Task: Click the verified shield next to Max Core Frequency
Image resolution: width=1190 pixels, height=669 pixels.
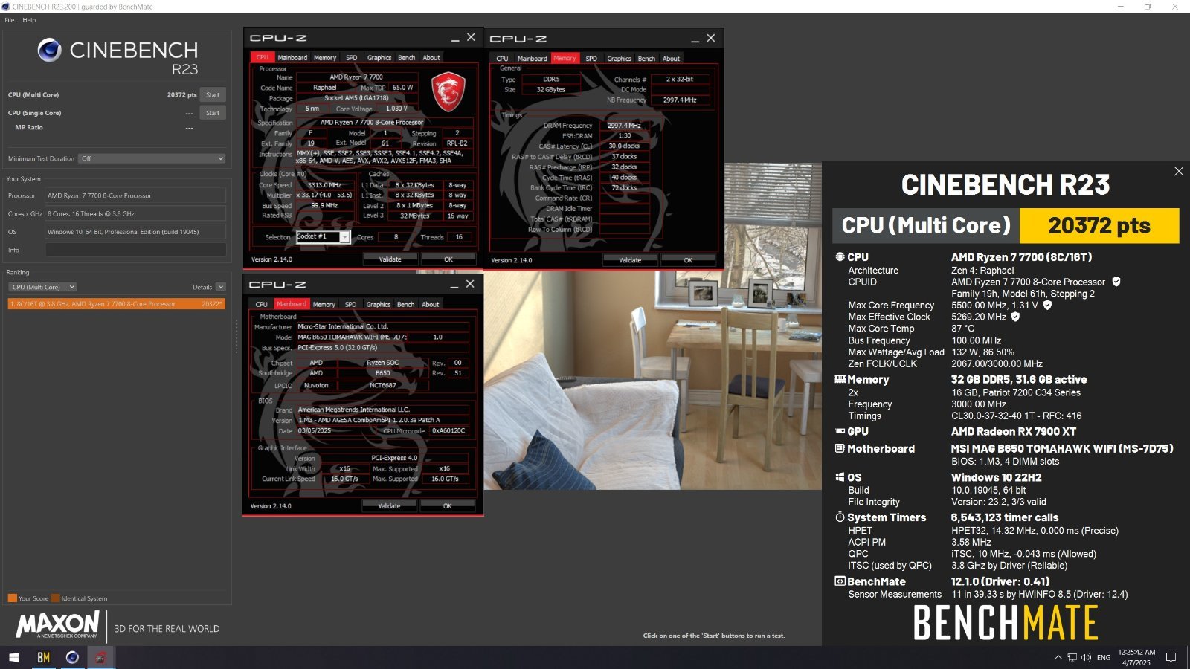Action: (x=1047, y=305)
